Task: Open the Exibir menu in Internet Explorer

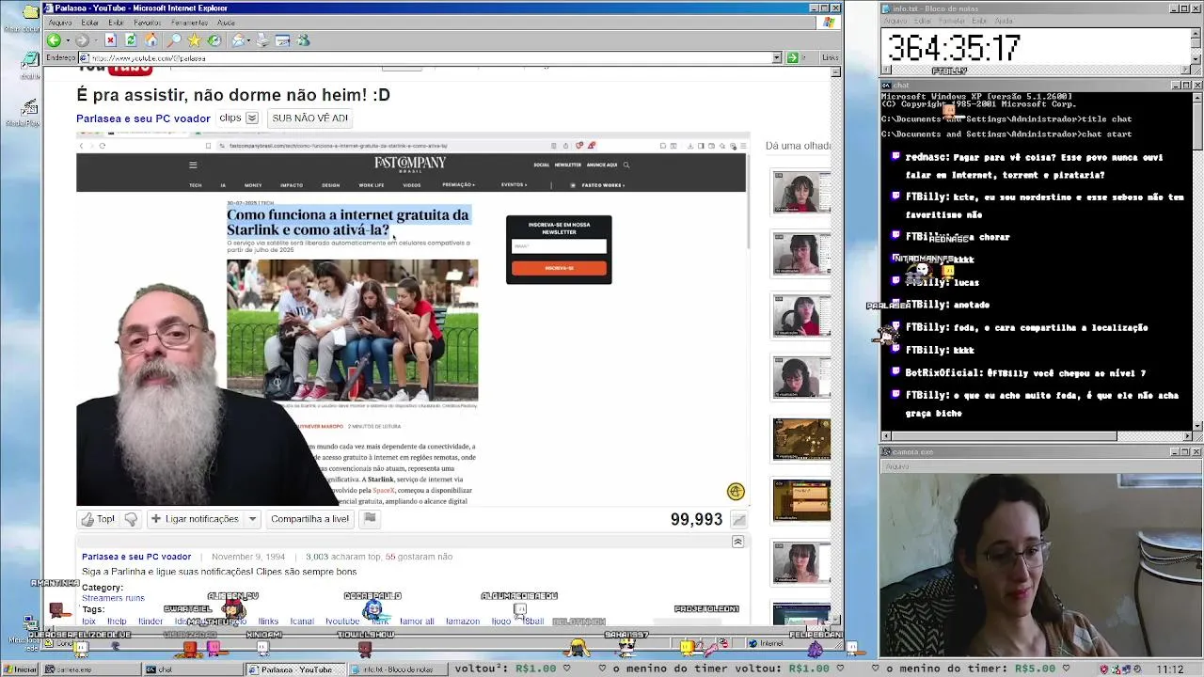Action: [116, 23]
